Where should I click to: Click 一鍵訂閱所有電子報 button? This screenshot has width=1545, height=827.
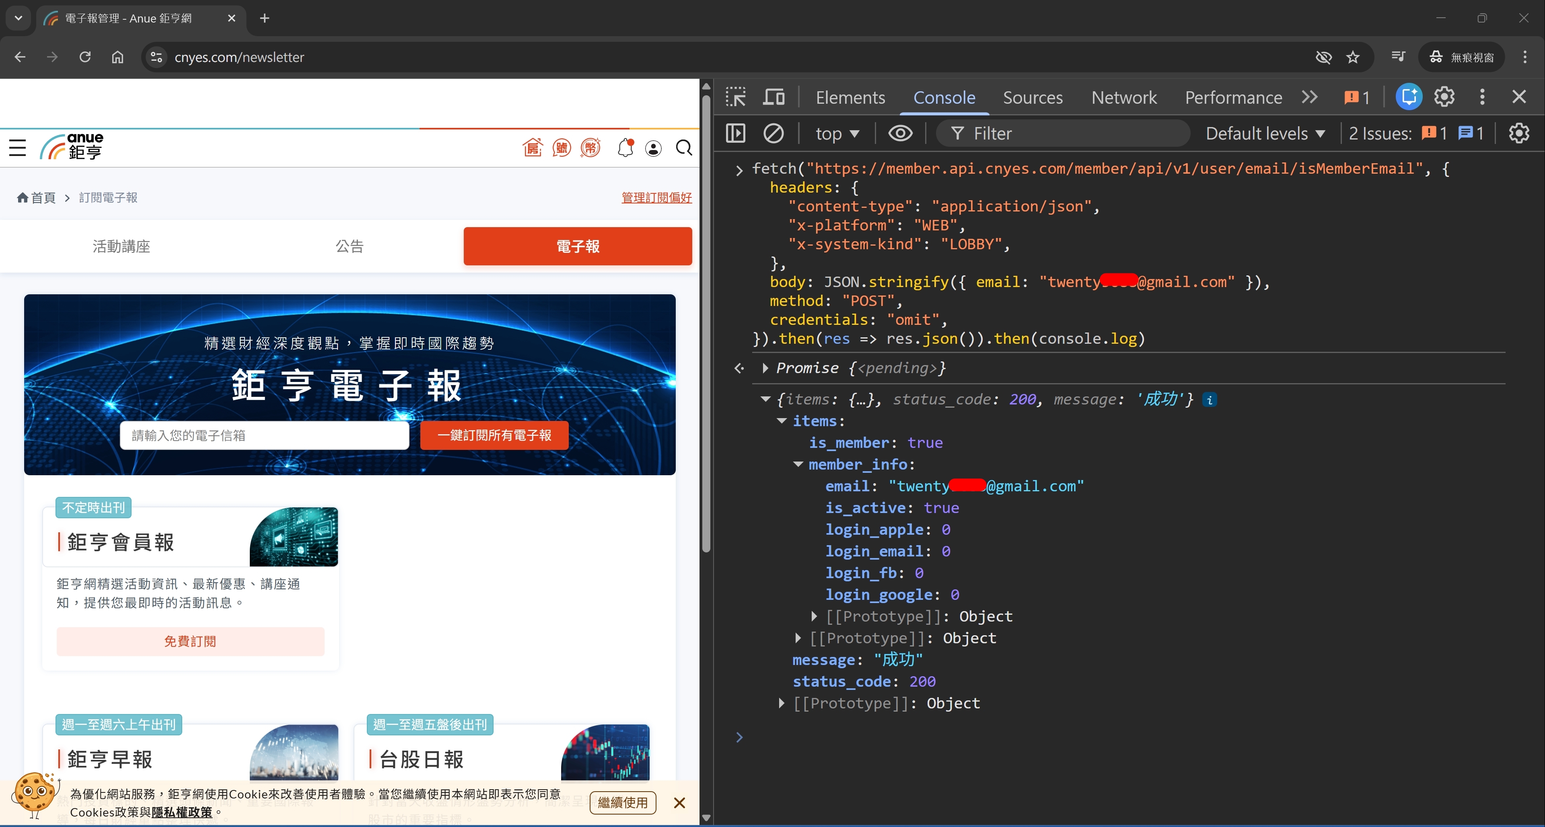[x=494, y=435]
